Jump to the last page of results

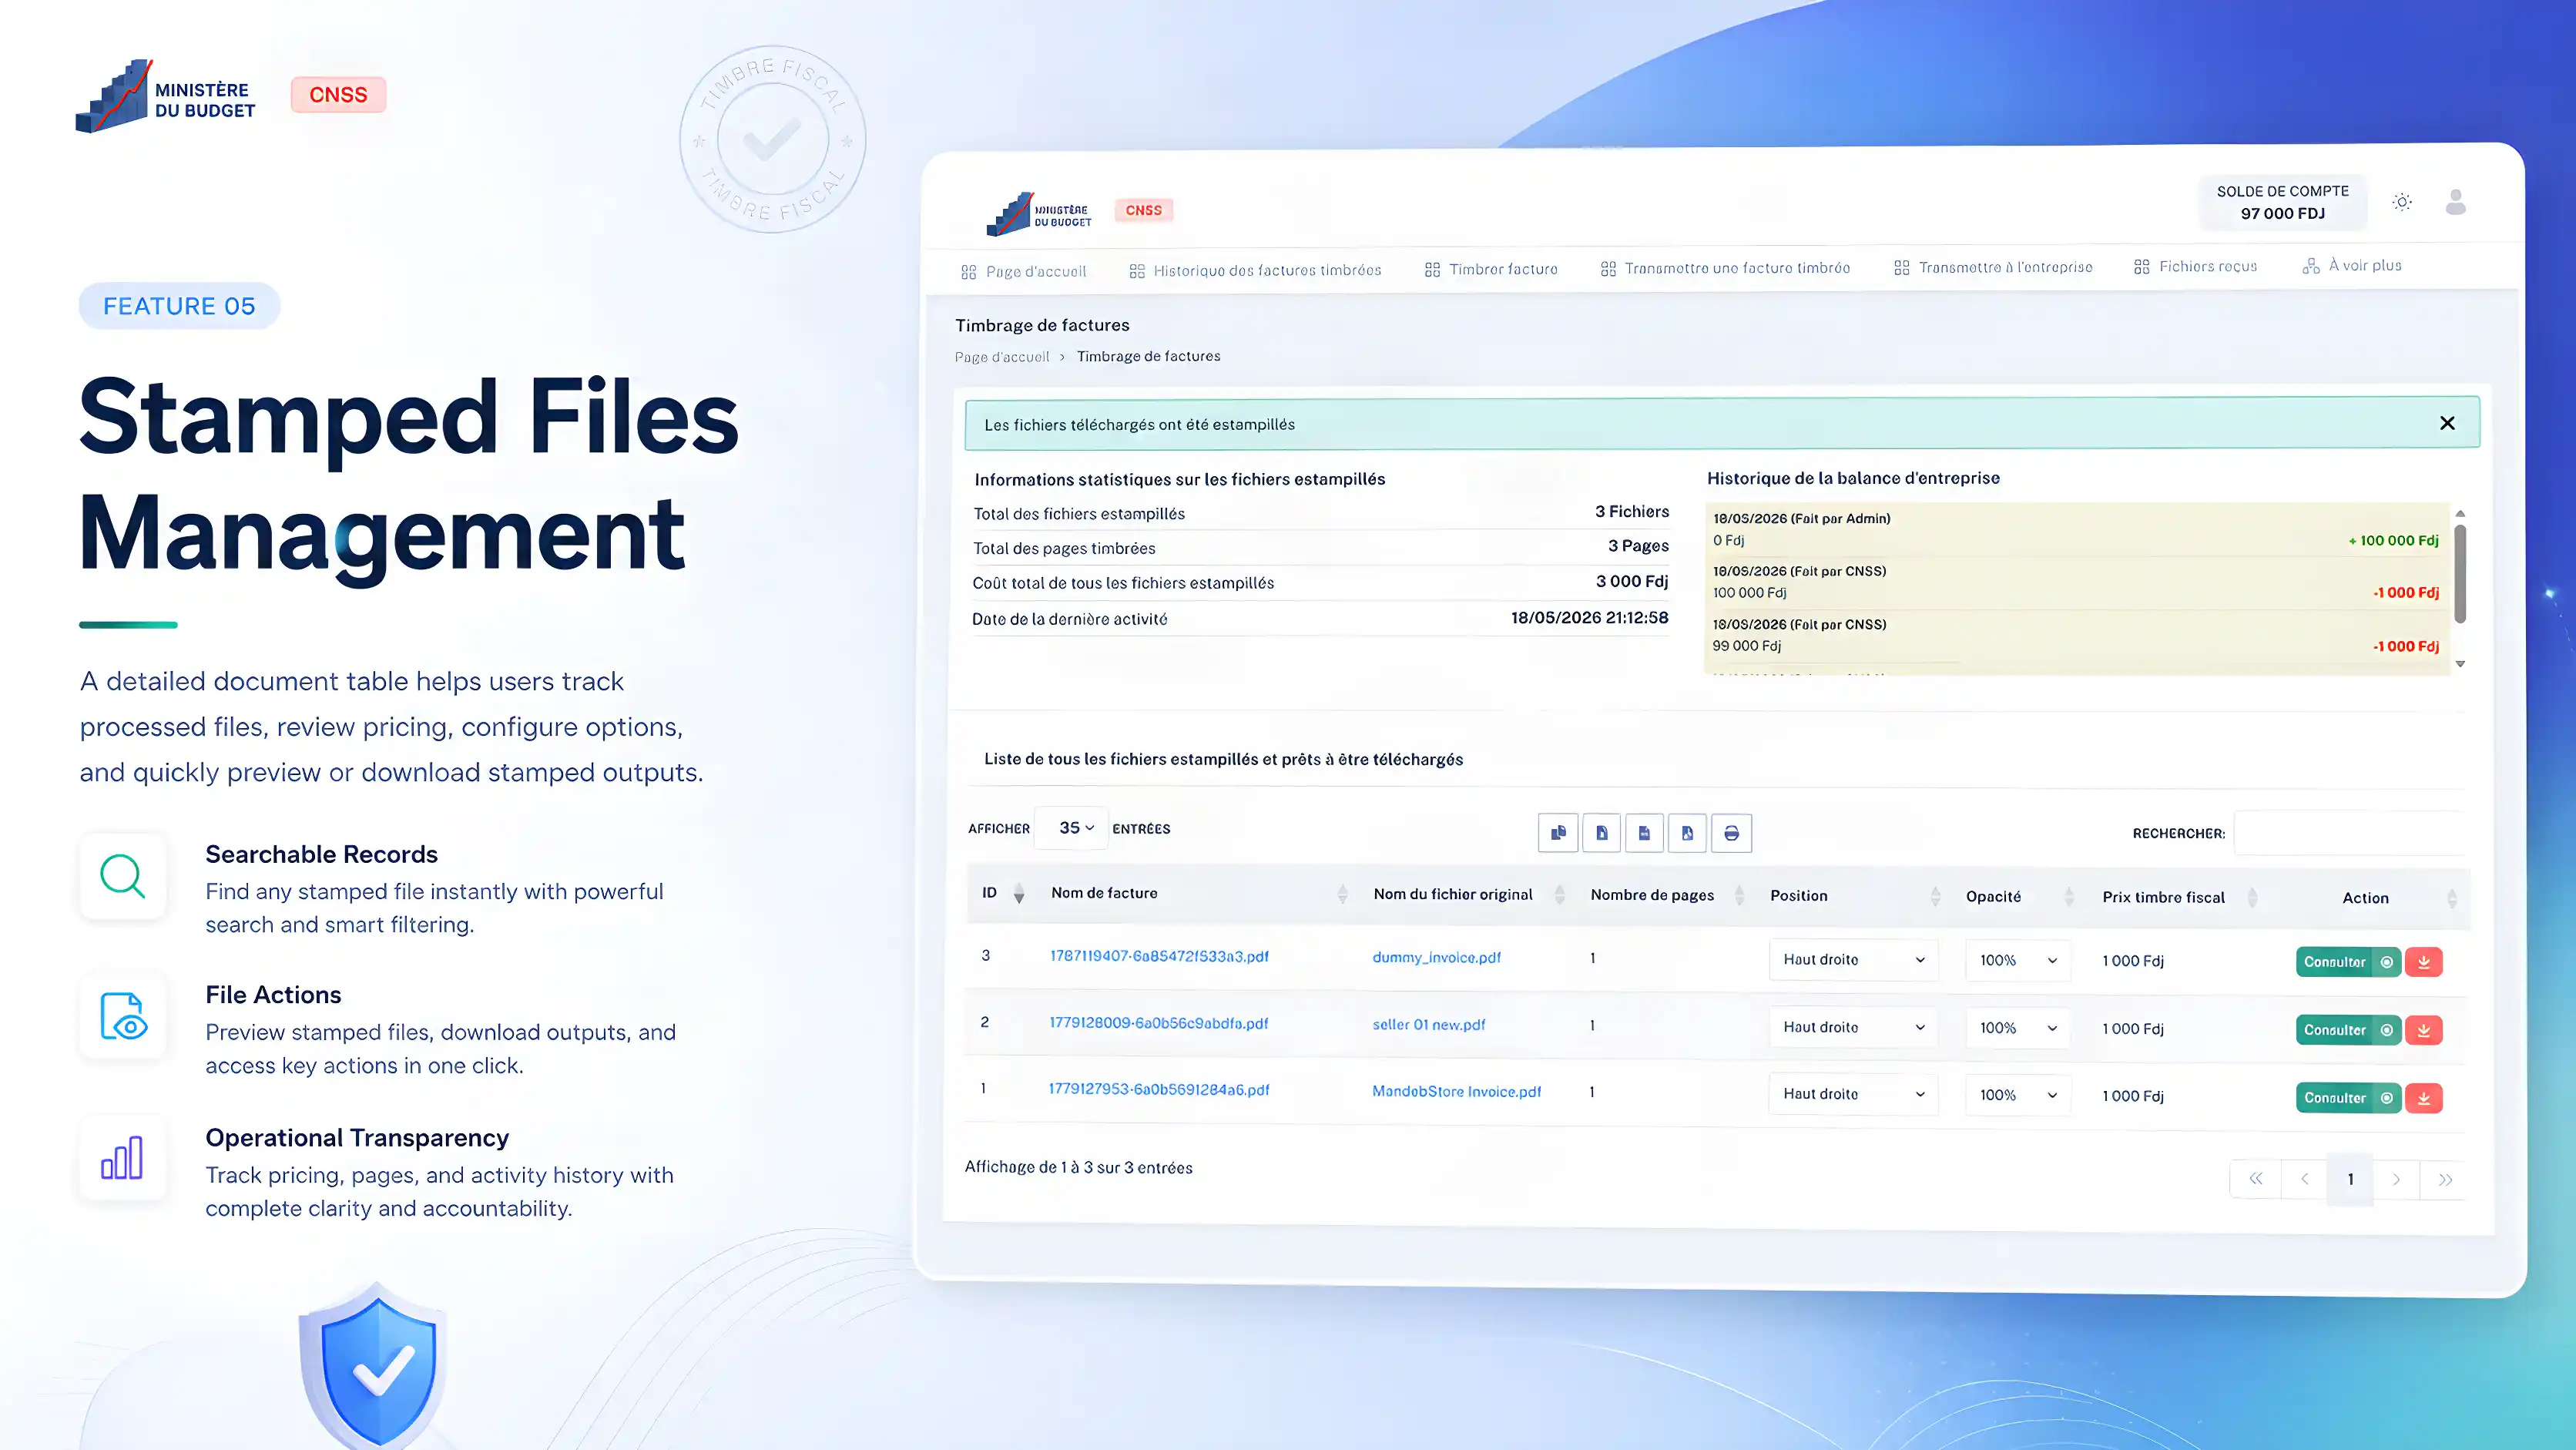tap(2445, 1180)
